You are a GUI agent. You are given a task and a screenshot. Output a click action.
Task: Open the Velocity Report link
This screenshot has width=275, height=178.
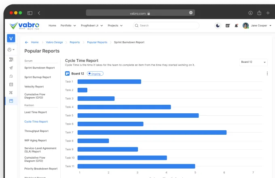click(x=34, y=87)
